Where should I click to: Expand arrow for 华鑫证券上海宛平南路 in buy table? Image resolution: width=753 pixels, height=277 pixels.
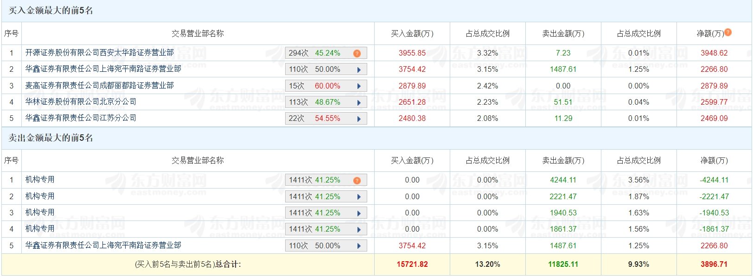coord(359,69)
